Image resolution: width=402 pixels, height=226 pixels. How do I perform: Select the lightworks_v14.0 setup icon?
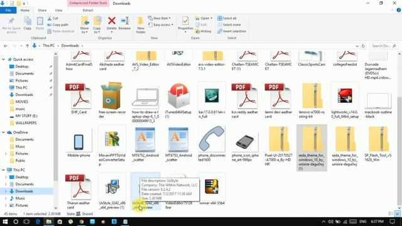pyautogui.click(x=345, y=95)
